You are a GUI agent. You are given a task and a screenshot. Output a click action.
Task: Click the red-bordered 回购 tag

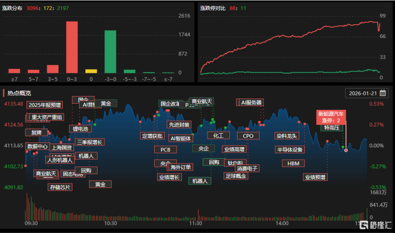(86, 170)
